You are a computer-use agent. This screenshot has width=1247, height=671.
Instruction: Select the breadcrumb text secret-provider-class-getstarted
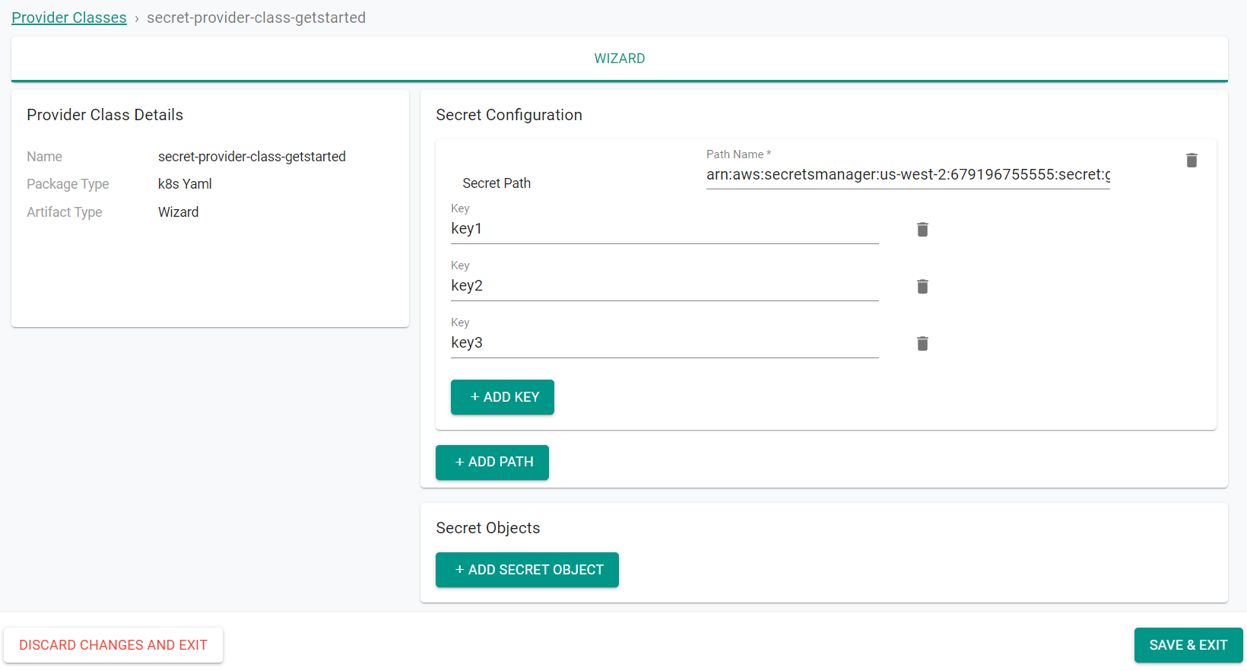[256, 17]
